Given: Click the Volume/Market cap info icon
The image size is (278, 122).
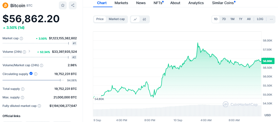Looking at the screenshot, I should [x=41, y=65].
